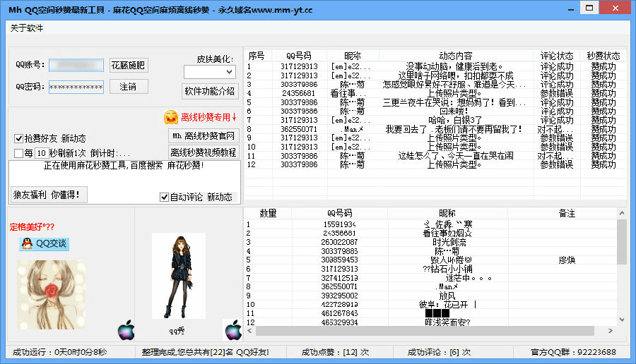Open the Mh 离线秒赞官网 website button
Screen dimensions: 636x364
click(204, 136)
